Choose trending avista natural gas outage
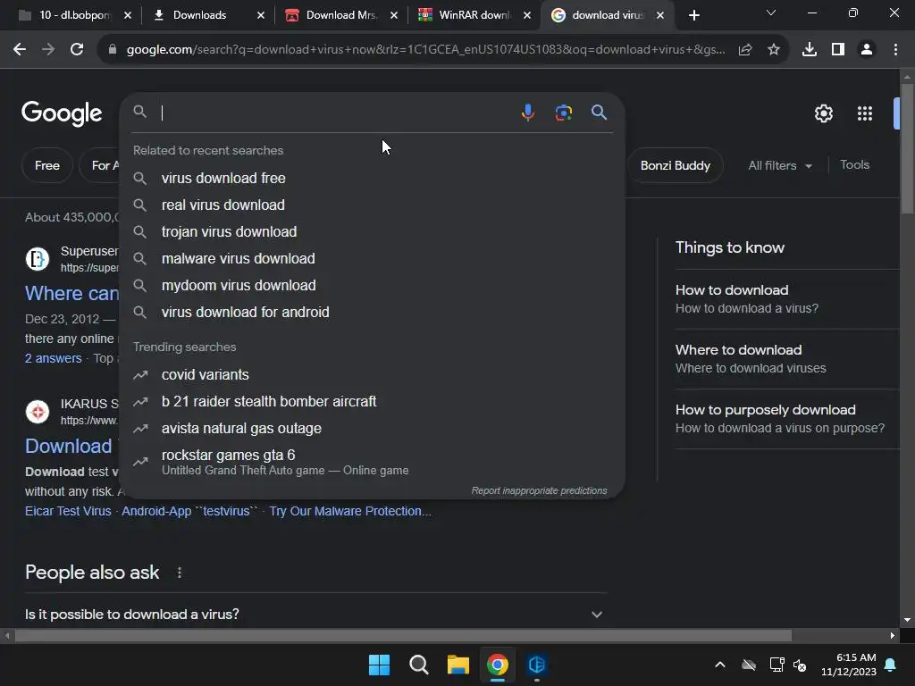This screenshot has width=915, height=686. 373,428
